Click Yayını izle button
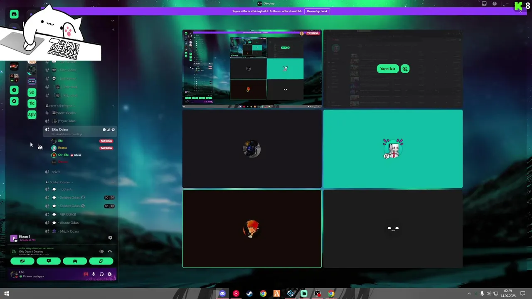532x299 pixels. coord(388,69)
